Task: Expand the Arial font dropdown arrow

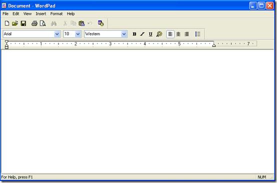Action: 57,34
